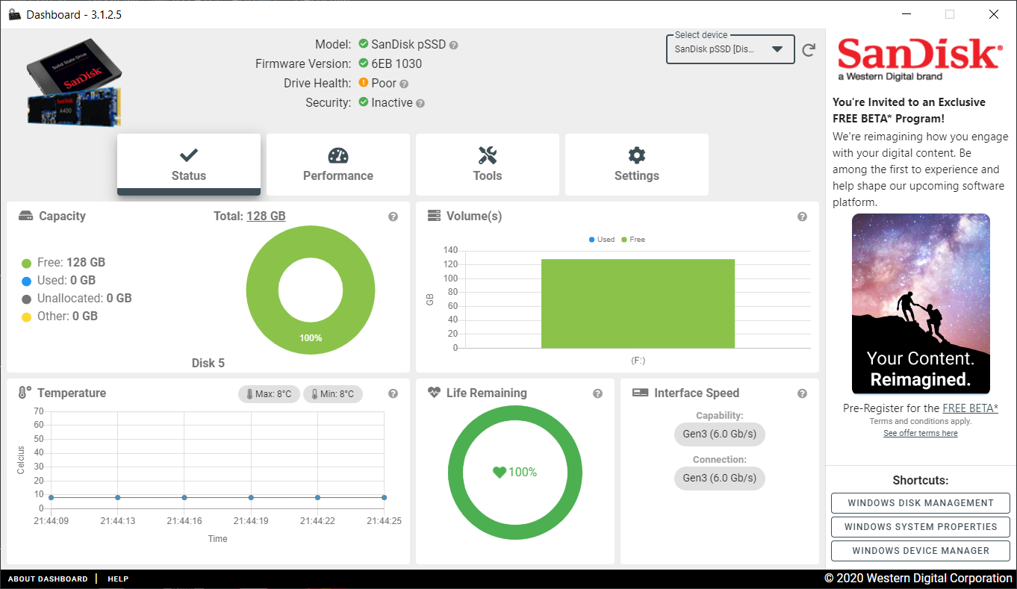This screenshot has height=589, width=1017.
Task: Click the Life Remaining heartbeat icon
Action: (x=435, y=393)
